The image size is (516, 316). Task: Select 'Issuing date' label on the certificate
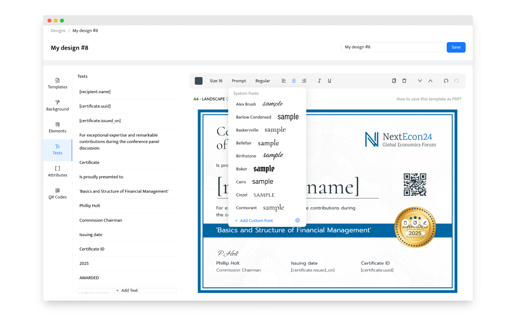tap(304, 263)
